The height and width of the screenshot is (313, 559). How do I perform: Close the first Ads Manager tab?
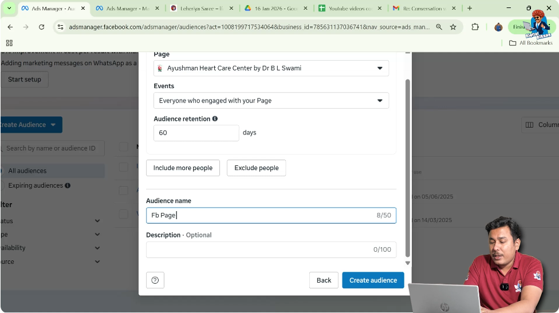tap(82, 8)
